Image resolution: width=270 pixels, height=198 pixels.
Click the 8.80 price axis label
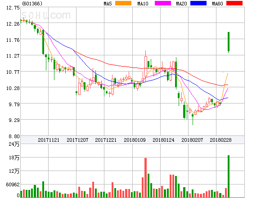point(14,136)
